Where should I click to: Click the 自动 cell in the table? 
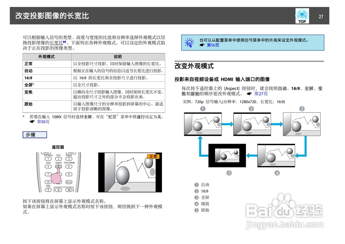pyautogui.click(x=47, y=71)
